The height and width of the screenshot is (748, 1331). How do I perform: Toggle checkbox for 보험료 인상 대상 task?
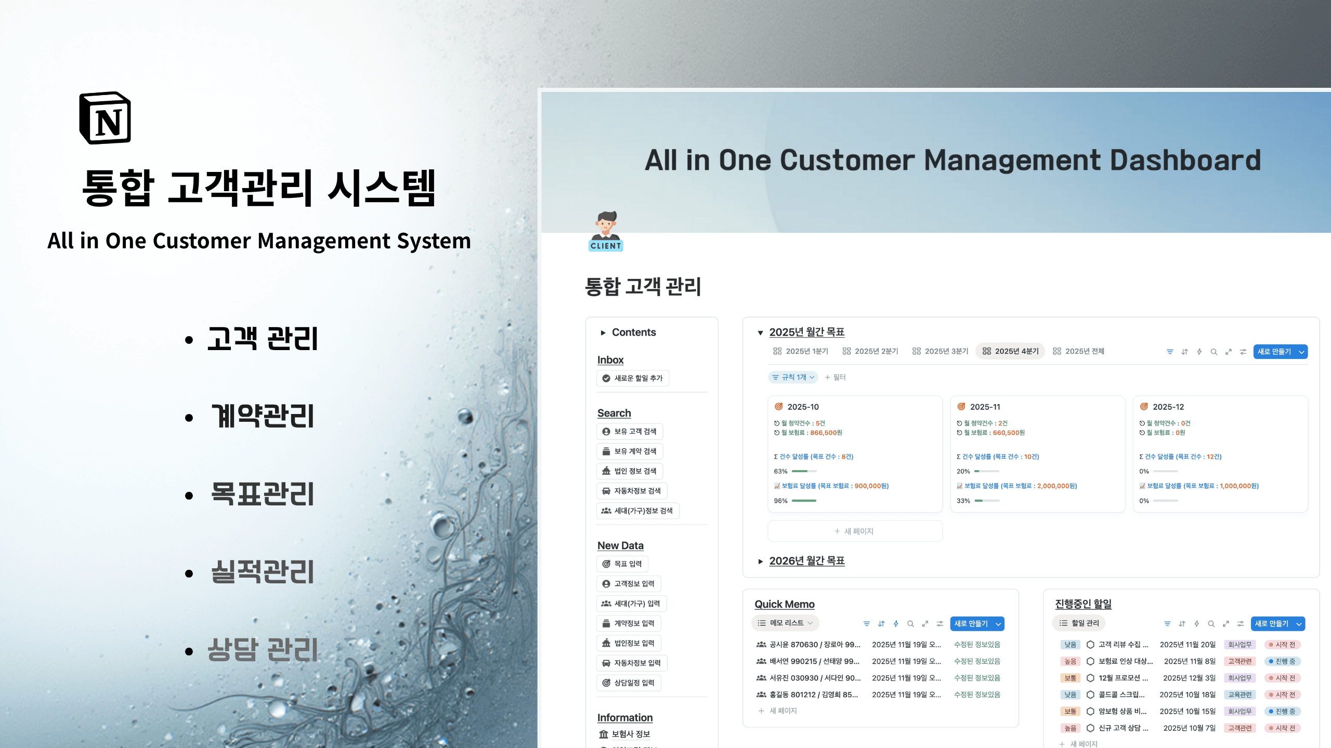[1090, 661]
